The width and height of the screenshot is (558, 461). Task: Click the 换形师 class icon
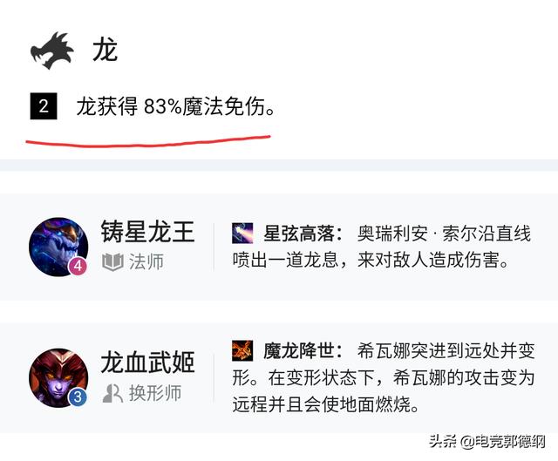tap(112, 393)
